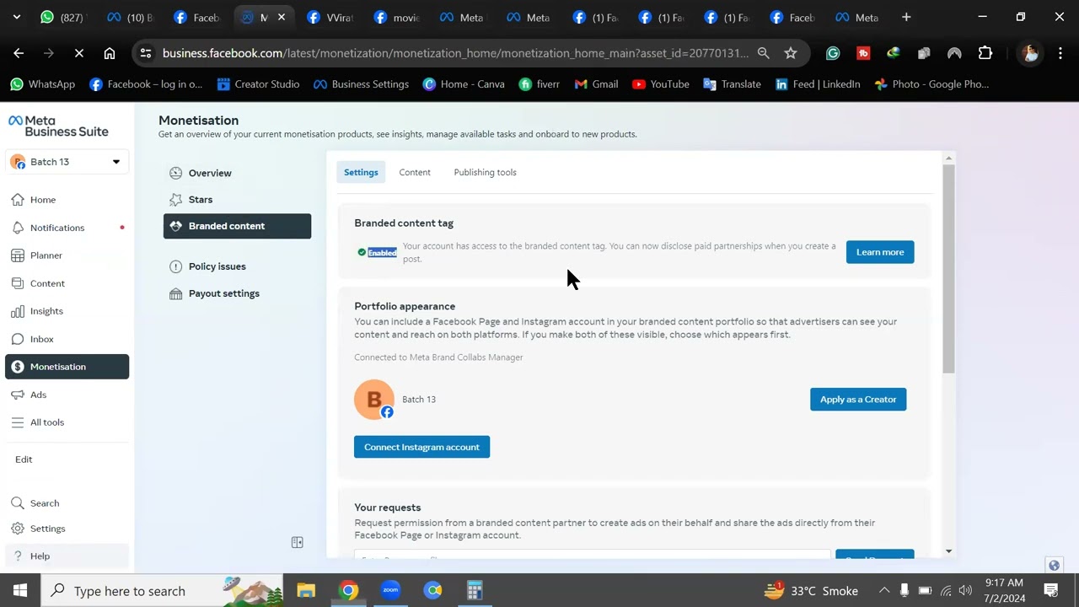Switch to the Content tab in Branded content
1079x607 pixels.
[x=415, y=172]
